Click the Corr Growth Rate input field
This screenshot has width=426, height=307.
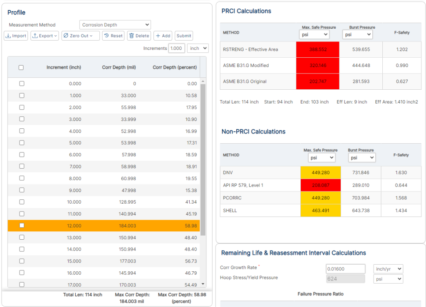pyautogui.click(x=345, y=268)
